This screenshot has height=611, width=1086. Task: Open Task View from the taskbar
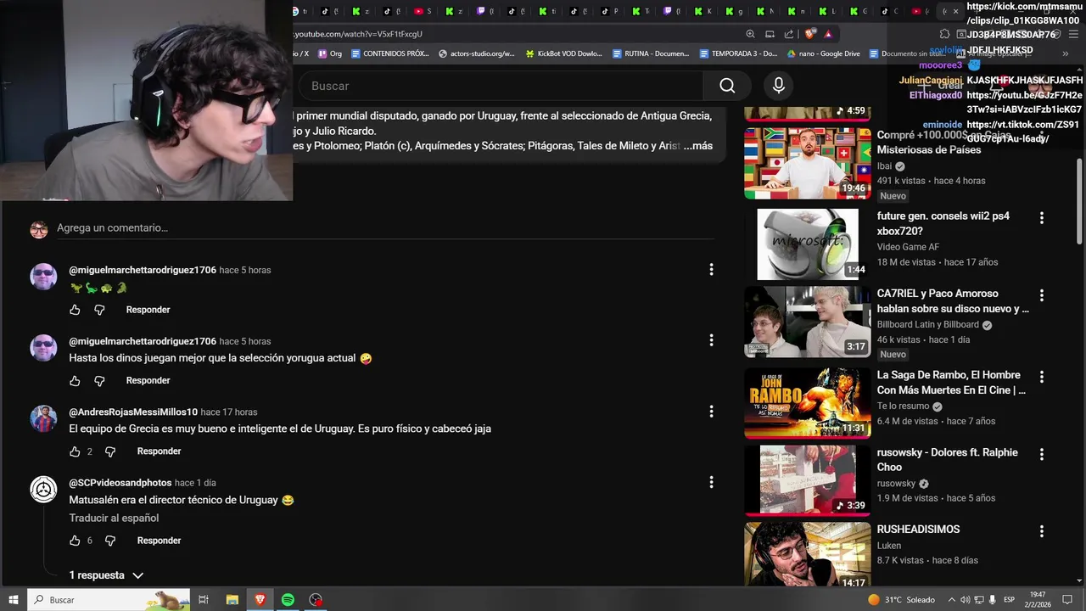[x=204, y=600]
